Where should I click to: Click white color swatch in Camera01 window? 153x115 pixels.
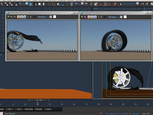(x=55, y=17)
